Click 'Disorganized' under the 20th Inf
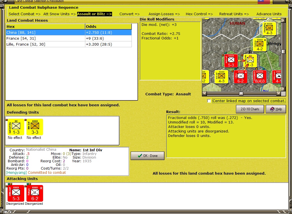Screen dimensions: 292x214 [15, 204]
